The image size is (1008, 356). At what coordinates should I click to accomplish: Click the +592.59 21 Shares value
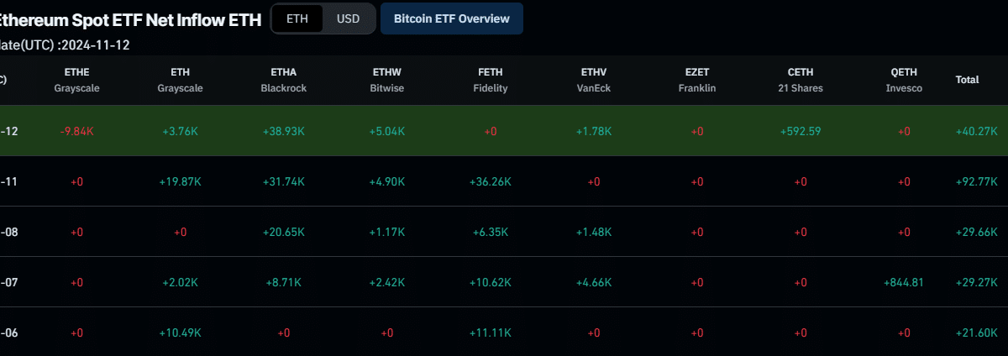tap(800, 131)
